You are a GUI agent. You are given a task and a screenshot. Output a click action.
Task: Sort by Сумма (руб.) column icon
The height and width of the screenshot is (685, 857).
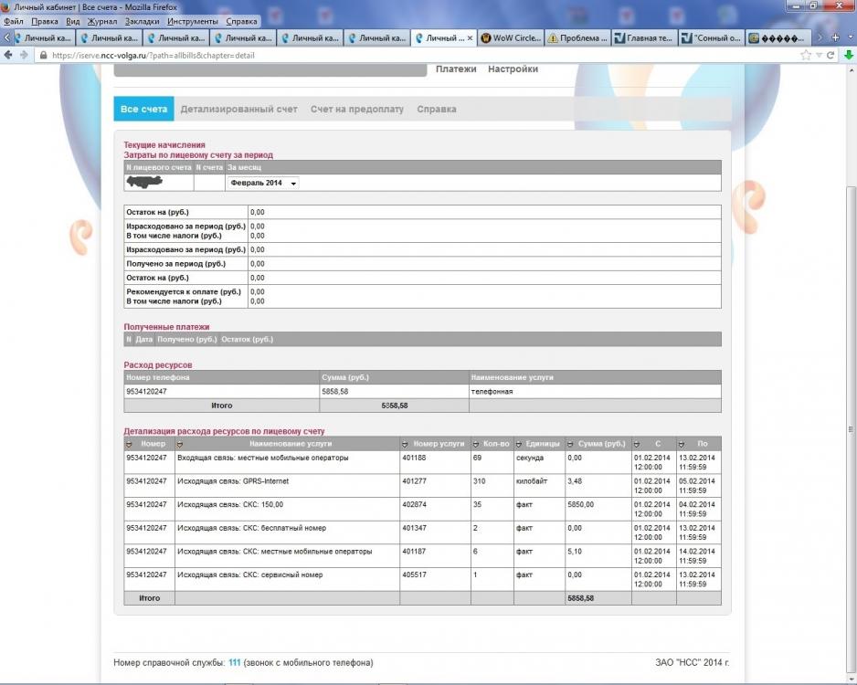tap(571, 444)
